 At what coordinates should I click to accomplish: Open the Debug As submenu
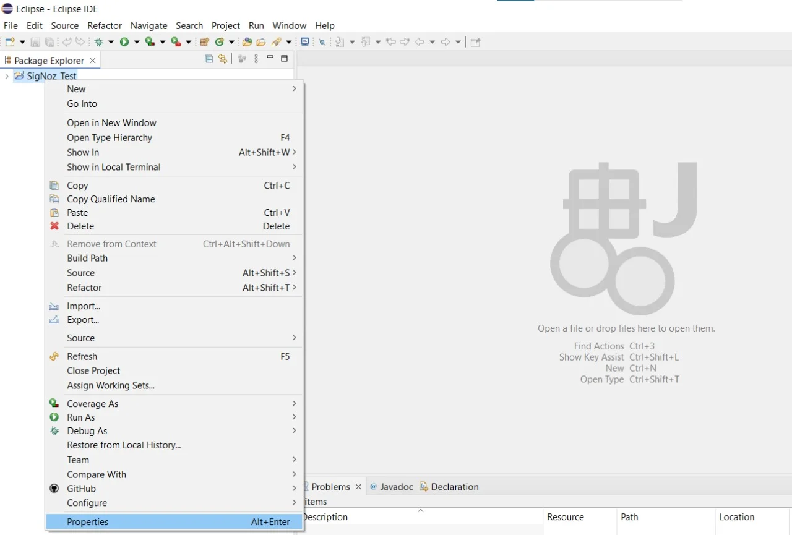point(174,431)
